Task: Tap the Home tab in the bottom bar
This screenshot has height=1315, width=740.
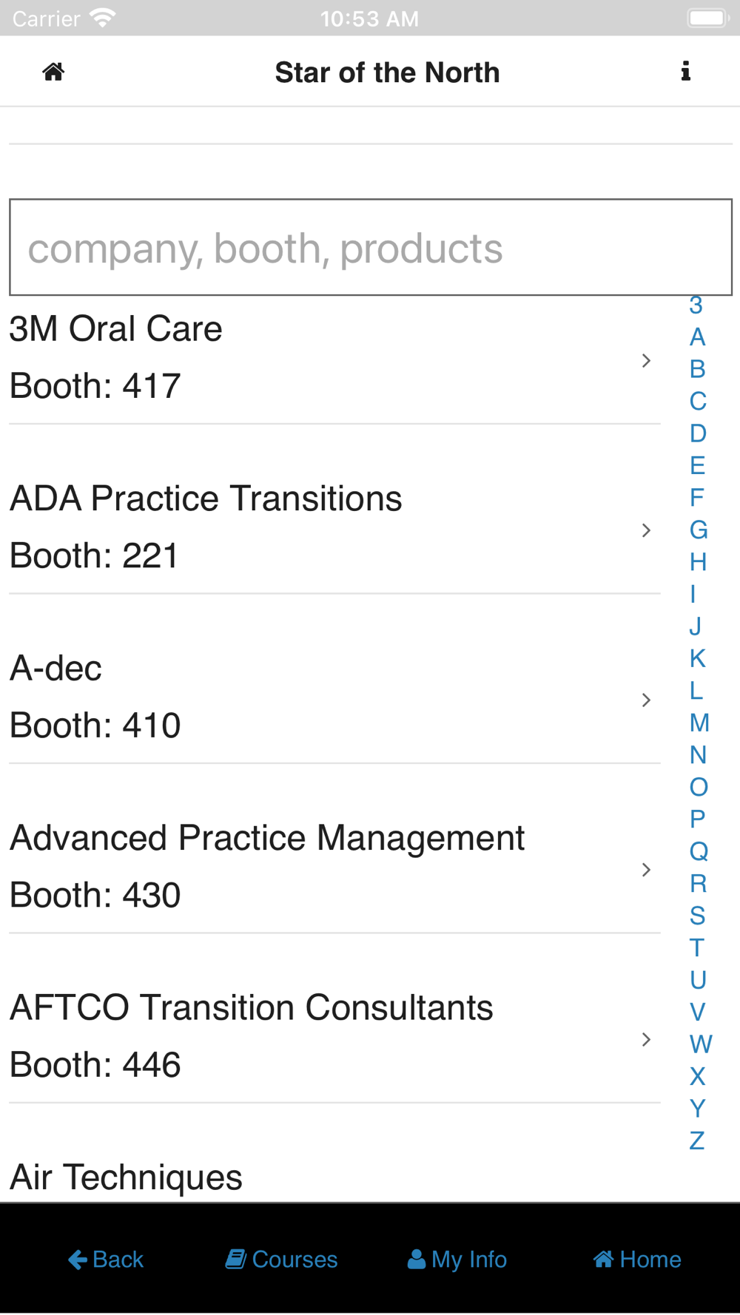Action: [x=637, y=1259]
